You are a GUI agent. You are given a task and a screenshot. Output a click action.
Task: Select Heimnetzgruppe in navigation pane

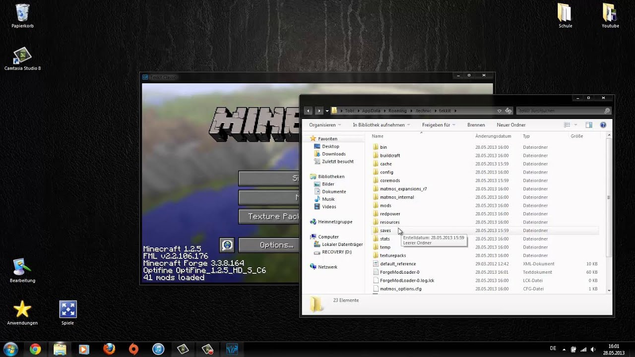(335, 222)
